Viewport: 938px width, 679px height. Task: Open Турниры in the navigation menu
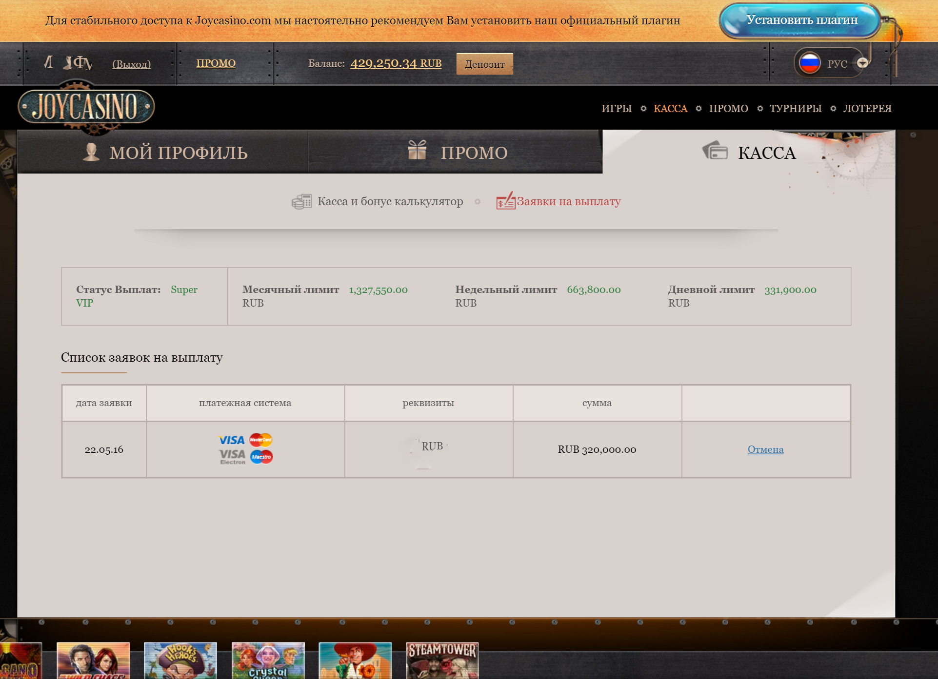pyautogui.click(x=795, y=109)
